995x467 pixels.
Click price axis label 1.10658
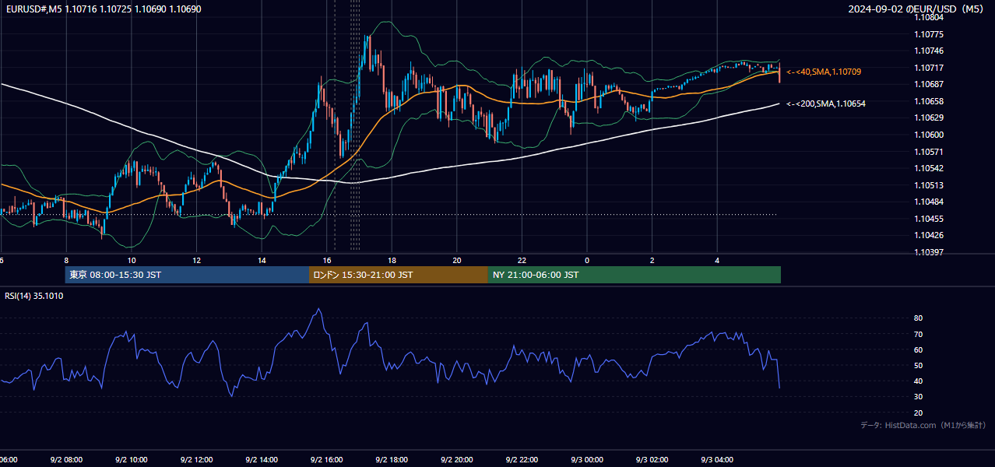coord(929,101)
